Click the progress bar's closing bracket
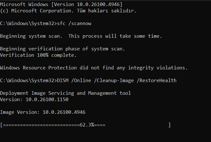Screen dimensions: 211x142 pyautogui.click(x=170, y=125)
